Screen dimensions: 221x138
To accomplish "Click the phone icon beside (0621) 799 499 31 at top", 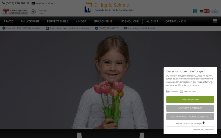I will pyautogui.click(x=4, y=3).
